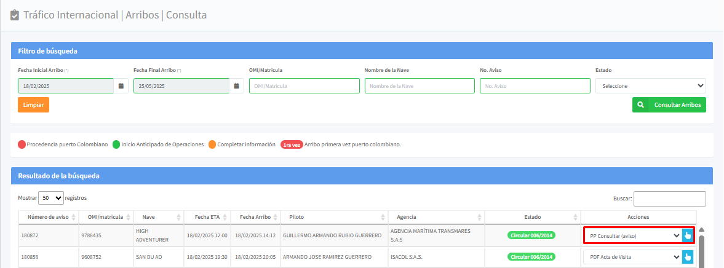Open Mostrar registros count dropdown
This screenshot has height=268, width=724.
[x=51, y=198]
